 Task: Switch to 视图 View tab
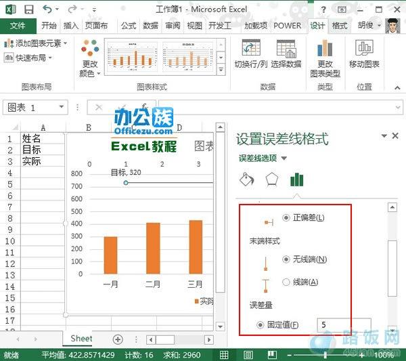pyautogui.click(x=194, y=26)
